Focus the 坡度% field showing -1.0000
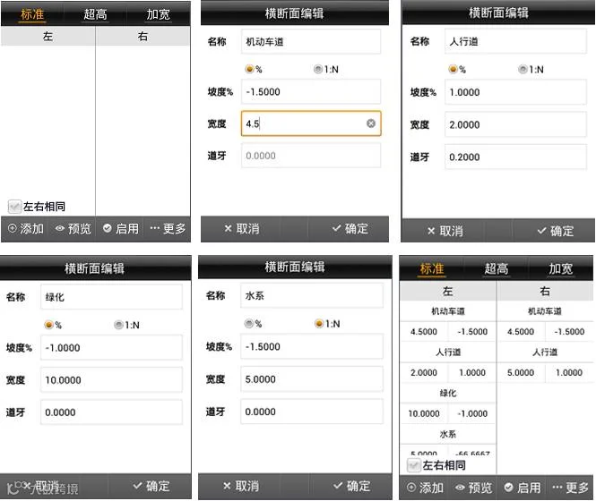Screen dimensions: 596x501 click(111, 348)
